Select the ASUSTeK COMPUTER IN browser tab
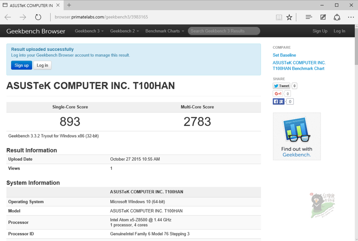Image resolution: width=358 pixels, height=241 pixels. click(31, 5)
